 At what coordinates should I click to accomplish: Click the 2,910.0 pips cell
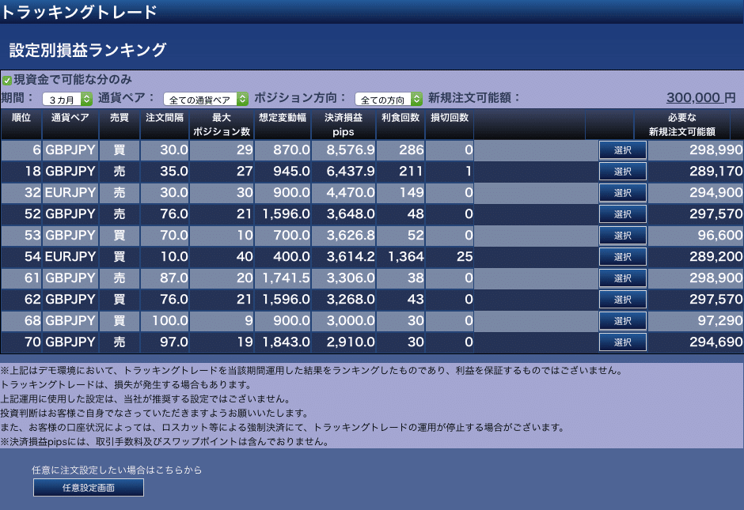point(344,342)
